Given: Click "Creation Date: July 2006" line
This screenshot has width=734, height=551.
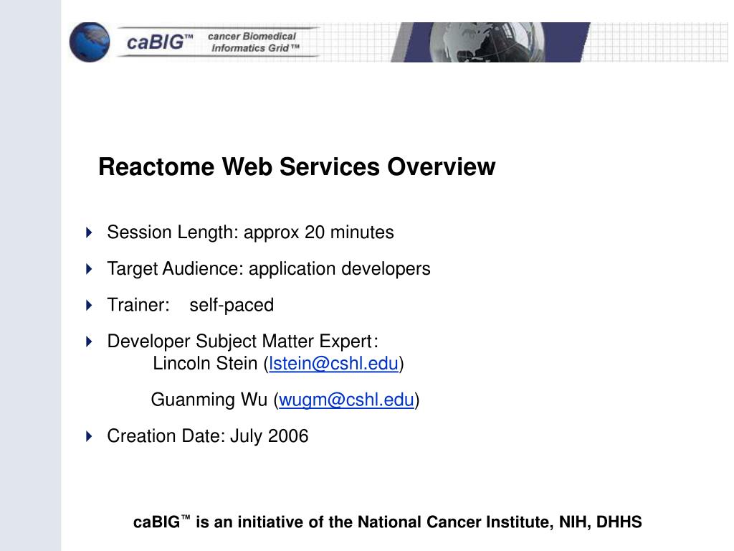Looking at the screenshot, I should [x=208, y=436].
